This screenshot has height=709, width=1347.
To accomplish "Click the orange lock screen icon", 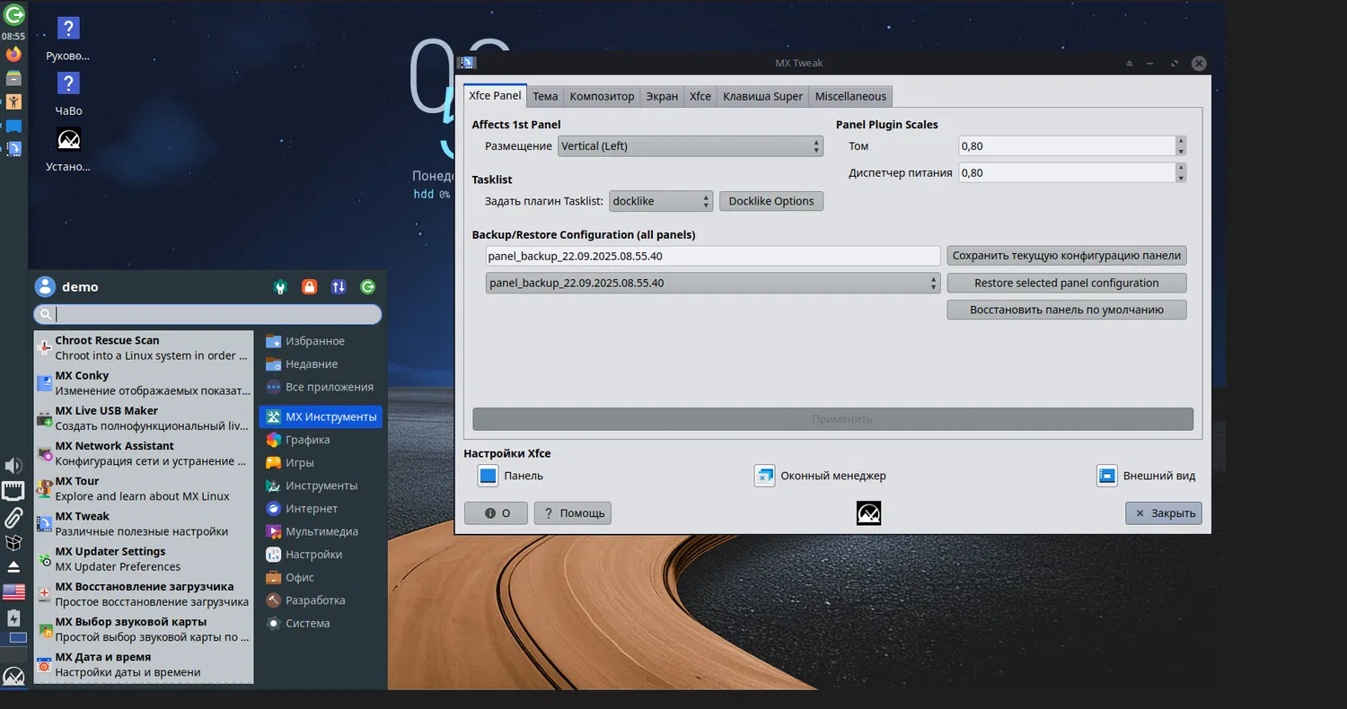I will (x=309, y=287).
